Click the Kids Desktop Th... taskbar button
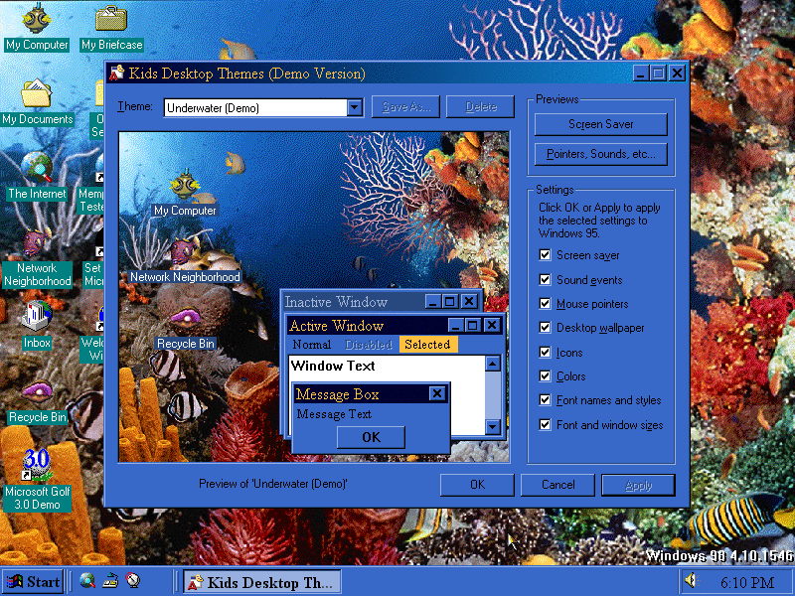 pyautogui.click(x=261, y=582)
